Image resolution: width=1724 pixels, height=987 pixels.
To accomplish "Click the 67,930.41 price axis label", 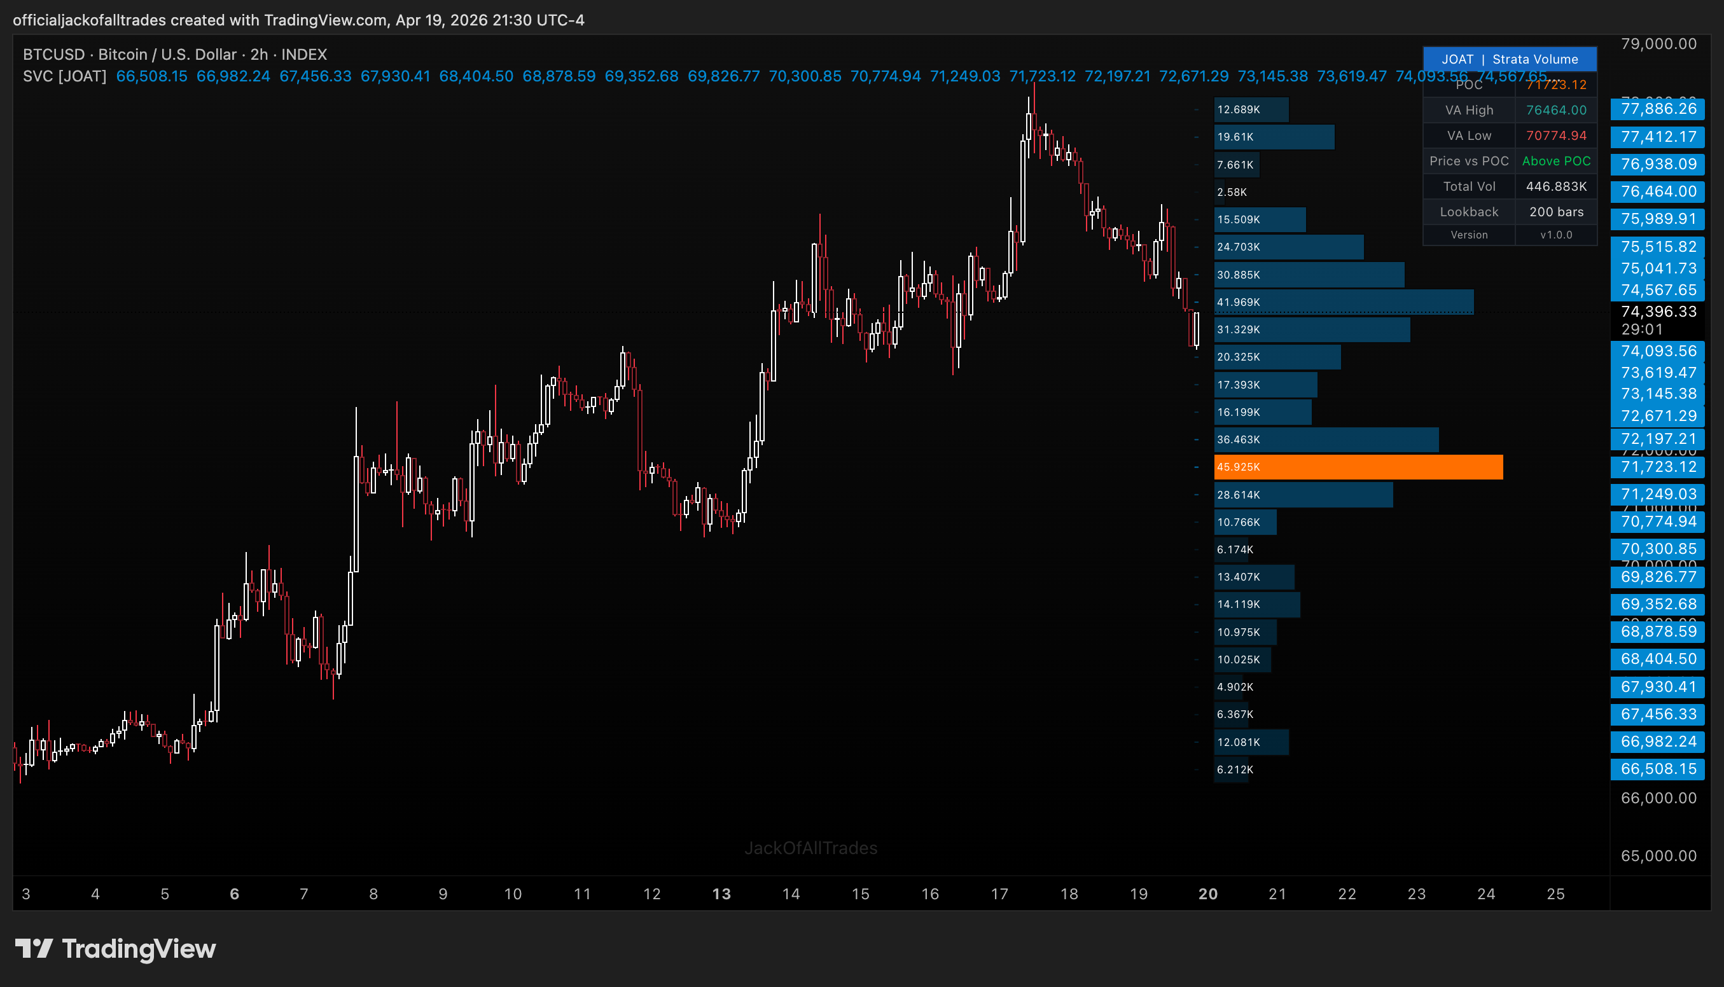I will [1658, 687].
